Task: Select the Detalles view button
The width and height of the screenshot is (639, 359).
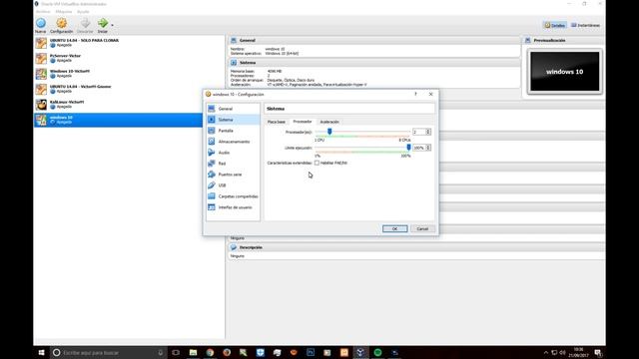Action: click(x=555, y=25)
